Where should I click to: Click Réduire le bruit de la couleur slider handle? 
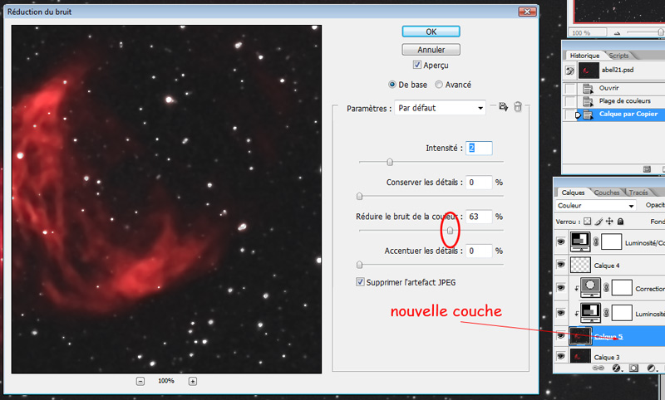(450, 231)
